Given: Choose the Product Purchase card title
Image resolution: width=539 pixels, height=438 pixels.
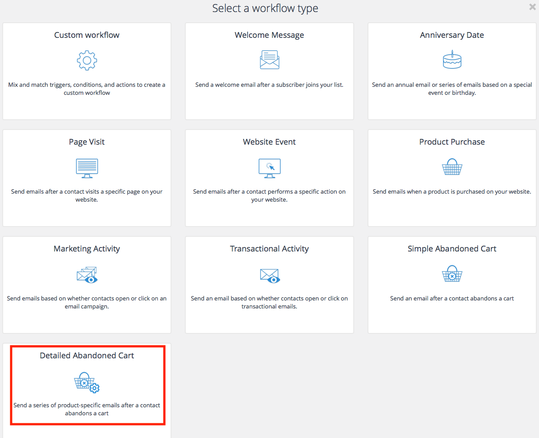Looking at the screenshot, I should [452, 142].
